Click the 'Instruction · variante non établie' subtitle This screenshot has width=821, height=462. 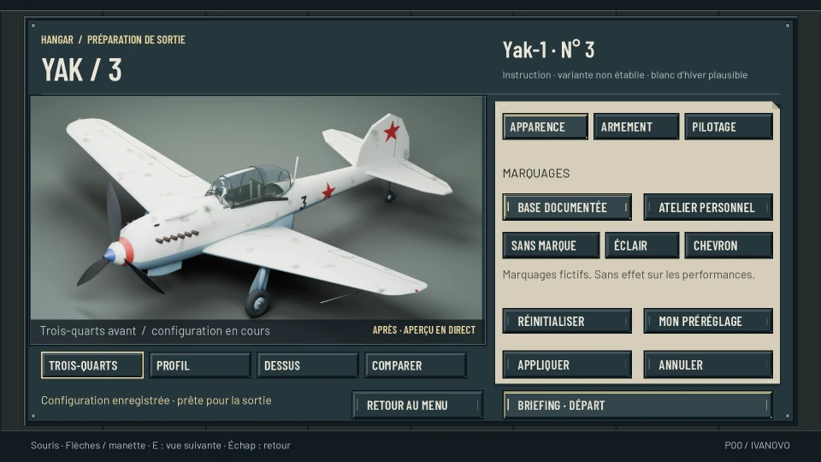pos(624,75)
